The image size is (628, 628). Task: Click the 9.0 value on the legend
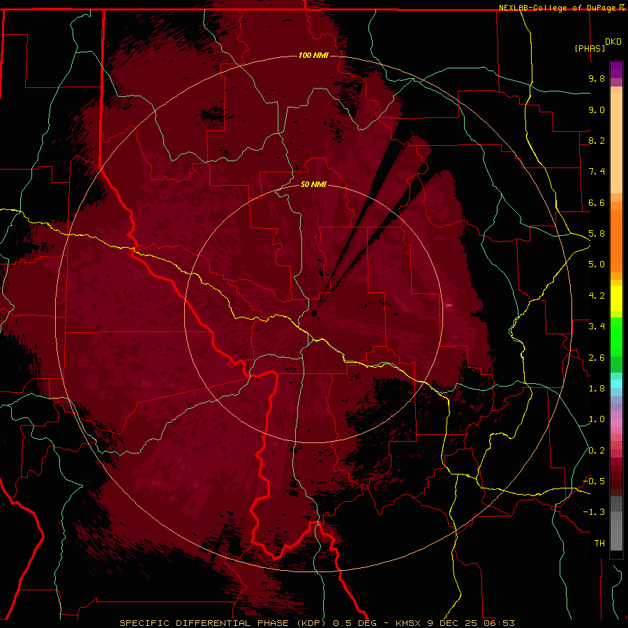[597, 110]
